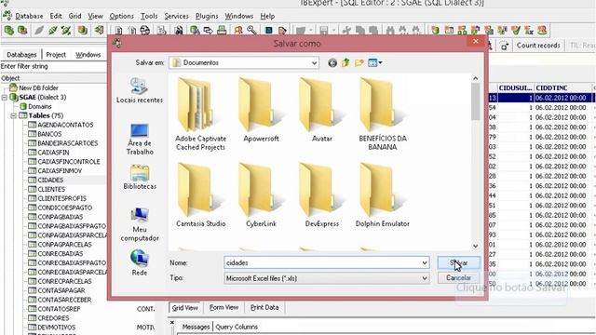The height and width of the screenshot is (335, 596).
Task: Click the folder list scrollbar thumb
Action: 476,101
